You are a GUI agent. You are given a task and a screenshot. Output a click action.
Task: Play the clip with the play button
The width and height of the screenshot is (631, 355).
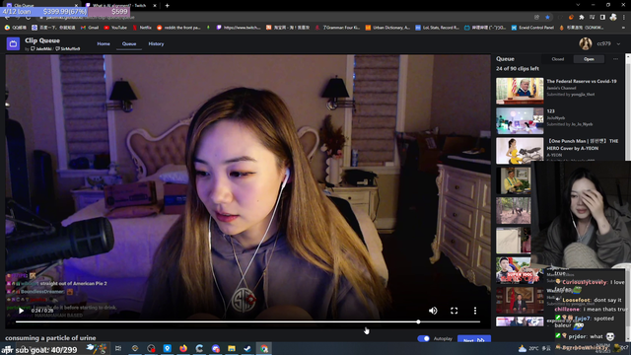pos(21,311)
